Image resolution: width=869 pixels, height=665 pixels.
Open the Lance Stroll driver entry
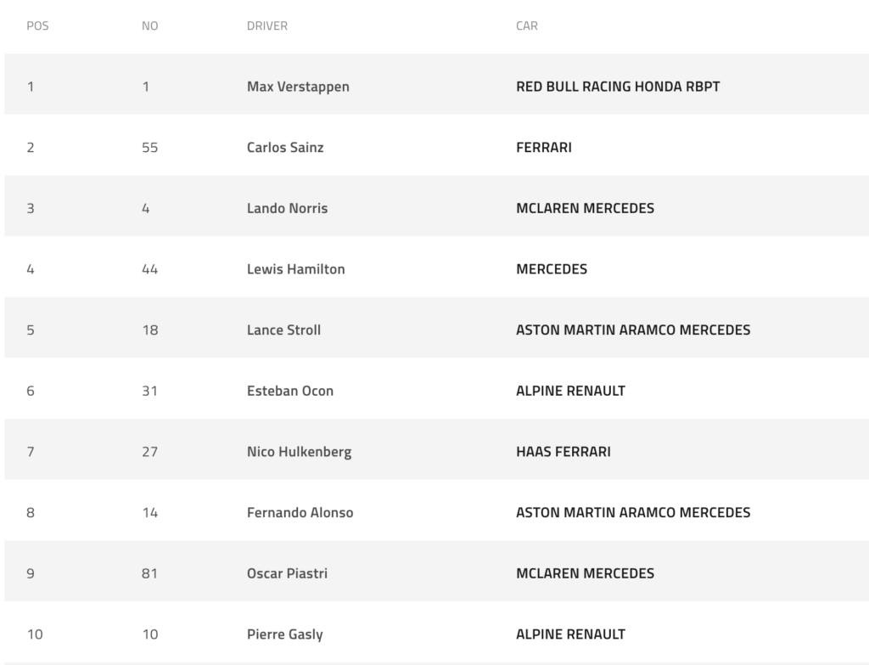pos(283,330)
